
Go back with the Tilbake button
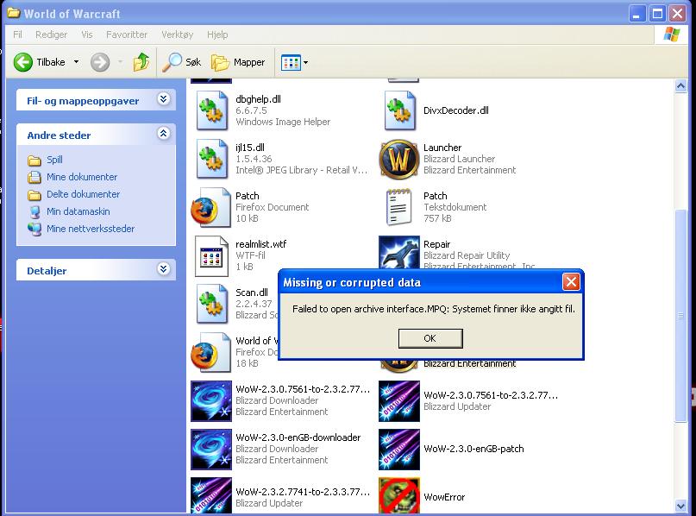[x=40, y=62]
